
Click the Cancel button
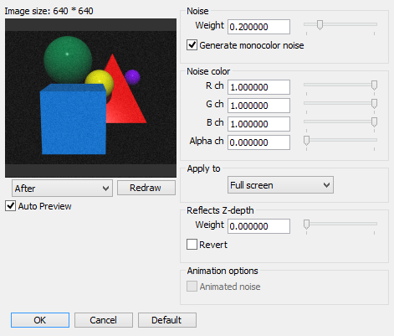pos(104,320)
